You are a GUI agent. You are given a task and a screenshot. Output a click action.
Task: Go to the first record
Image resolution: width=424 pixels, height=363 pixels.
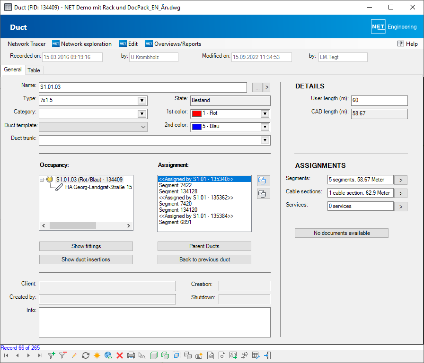(6, 355)
